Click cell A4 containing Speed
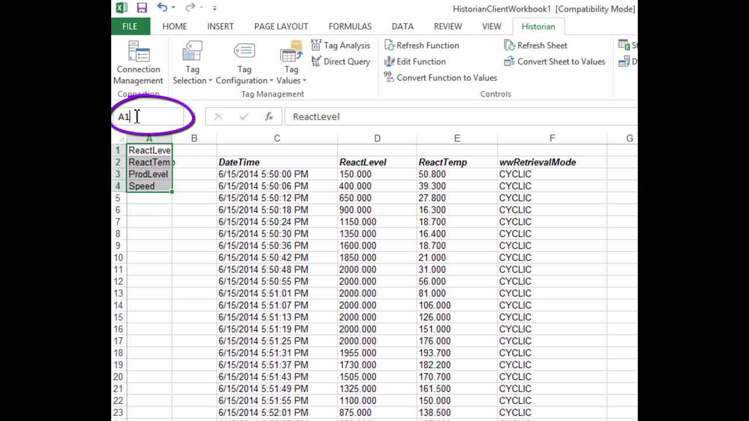The image size is (749, 421). (149, 186)
